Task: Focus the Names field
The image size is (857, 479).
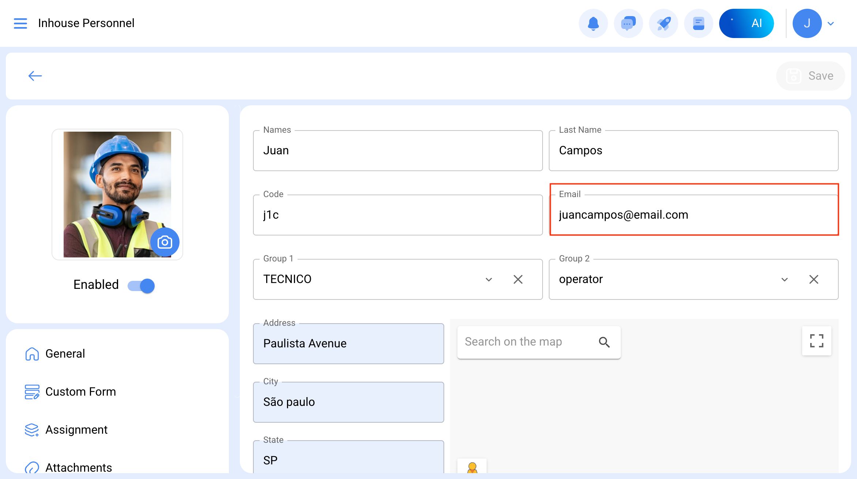Action: [x=398, y=150]
